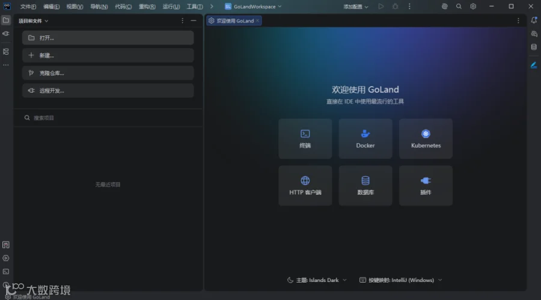Open the GoLandWorkspace project dropdown
The image size is (541, 300).
[x=253, y=7]
